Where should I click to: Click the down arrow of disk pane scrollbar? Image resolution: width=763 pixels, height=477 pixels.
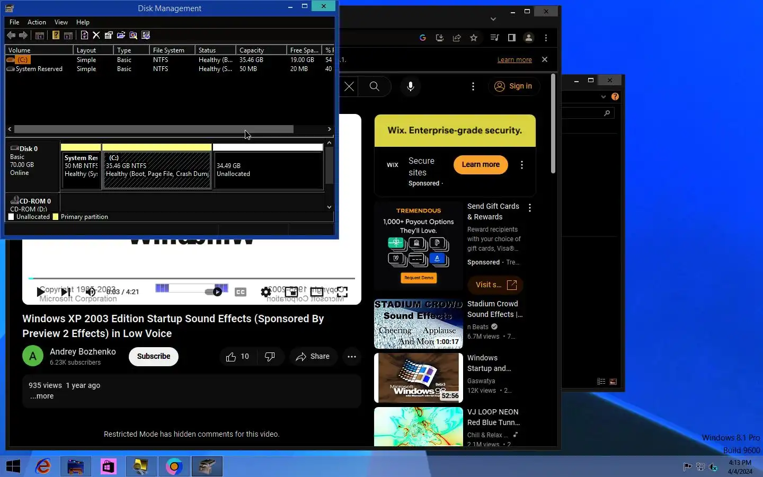(x=329, y=207)
